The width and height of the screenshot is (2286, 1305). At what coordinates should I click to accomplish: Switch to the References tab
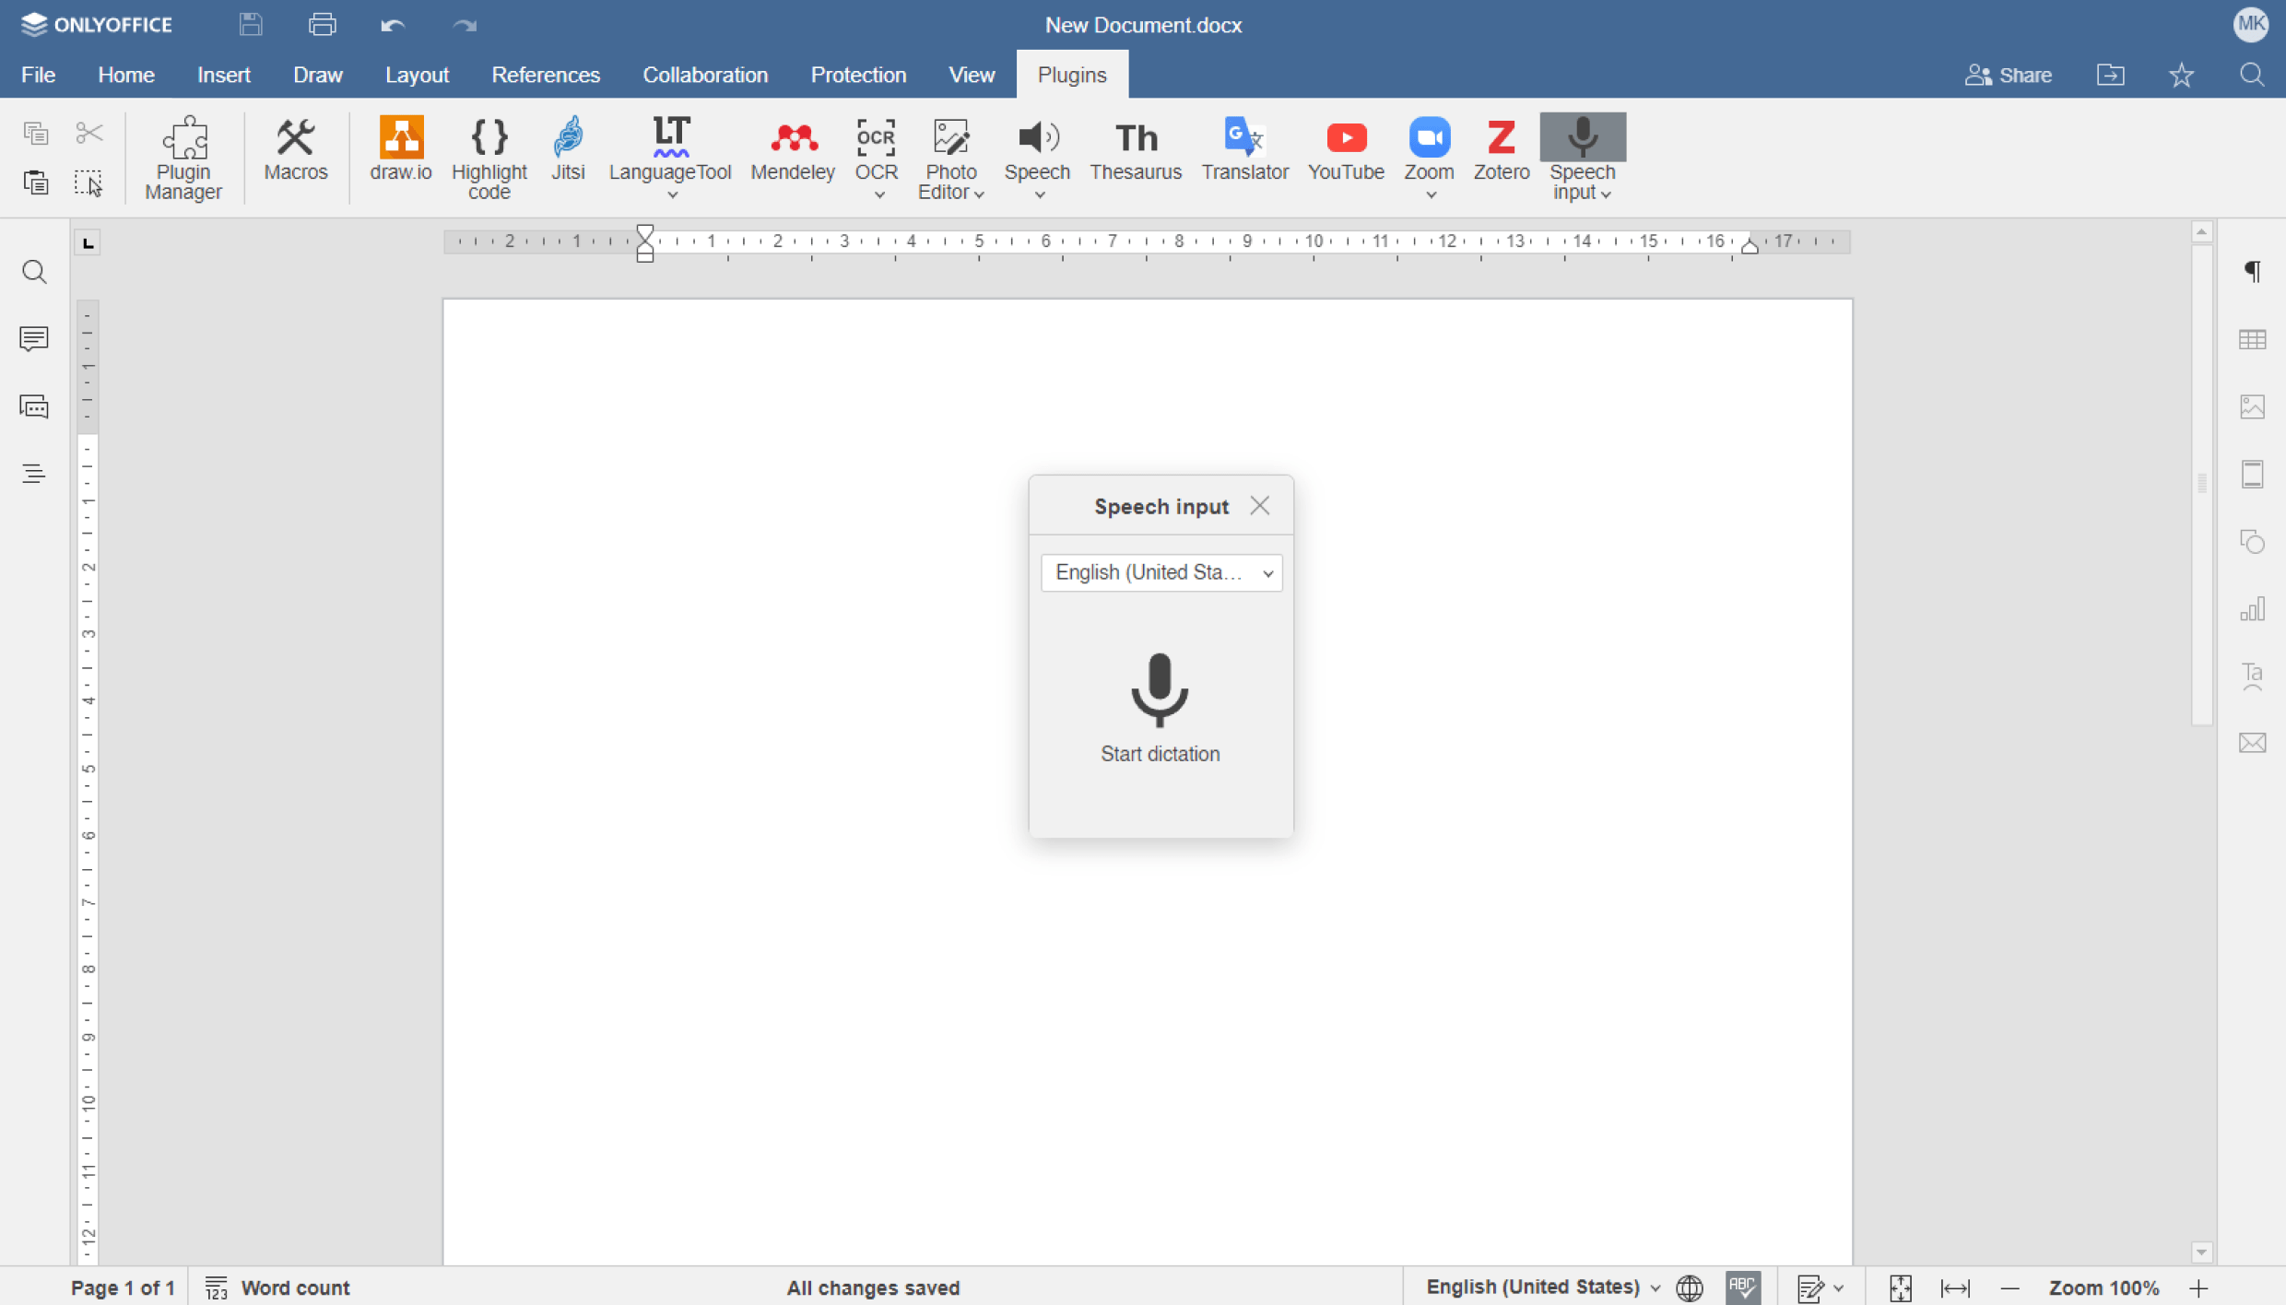tap(545, 75)
